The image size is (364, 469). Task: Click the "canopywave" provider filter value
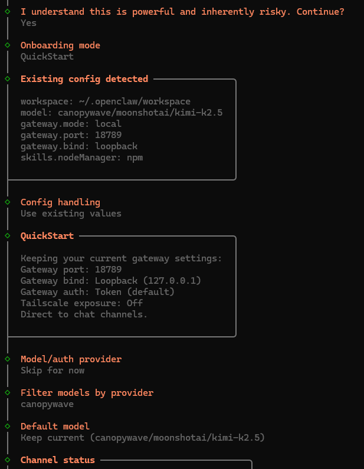(47, 404)
